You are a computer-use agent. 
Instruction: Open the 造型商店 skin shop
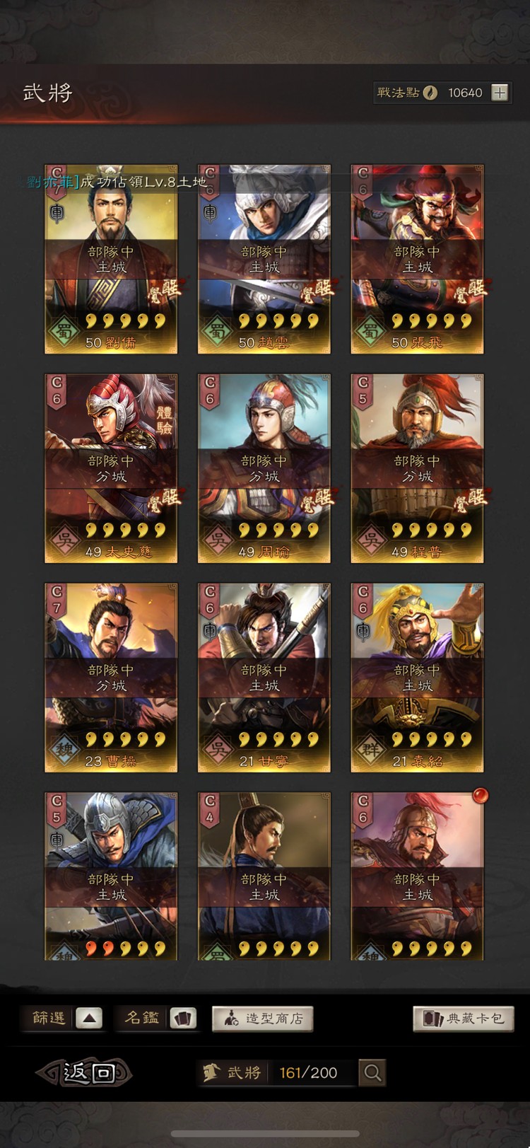pos(262,1019)
